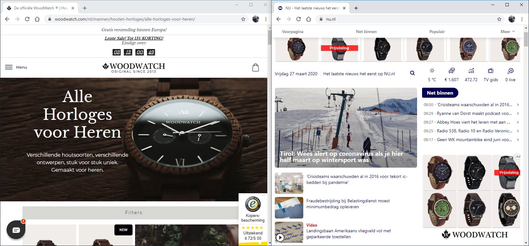
Task: Bookmark the woodwatch.com page with star icon
Action: (243, 19)
